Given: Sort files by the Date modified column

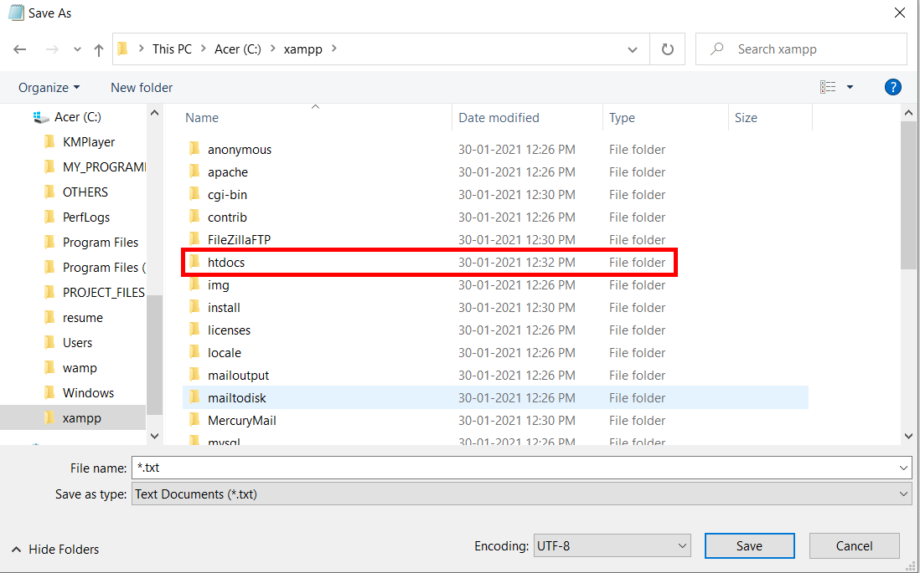Looking at the screenshot, I should point(499,117).
